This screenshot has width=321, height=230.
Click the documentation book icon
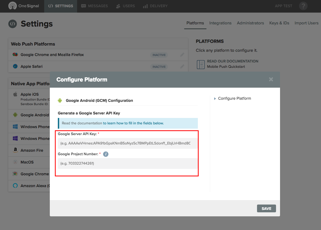coord(201,64)
